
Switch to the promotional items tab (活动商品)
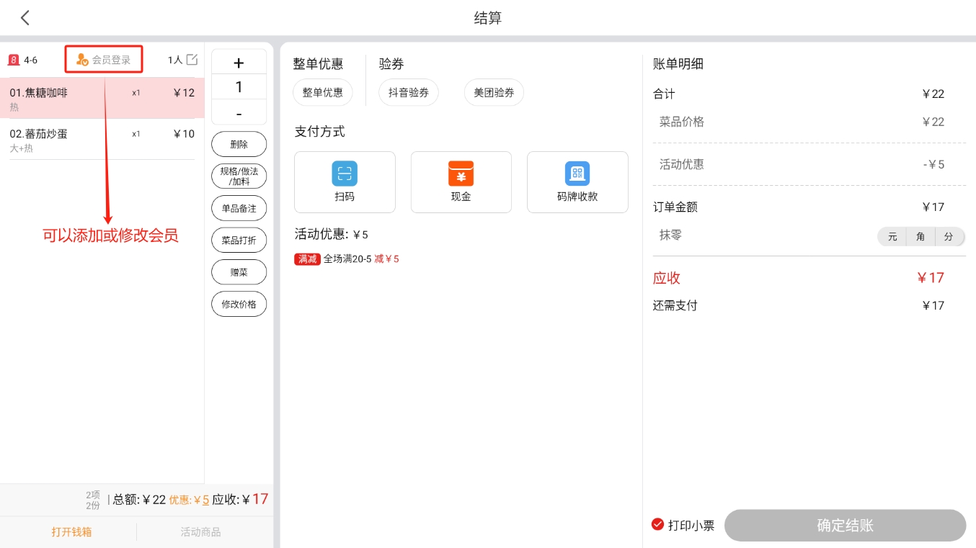(x=200, y=532)
